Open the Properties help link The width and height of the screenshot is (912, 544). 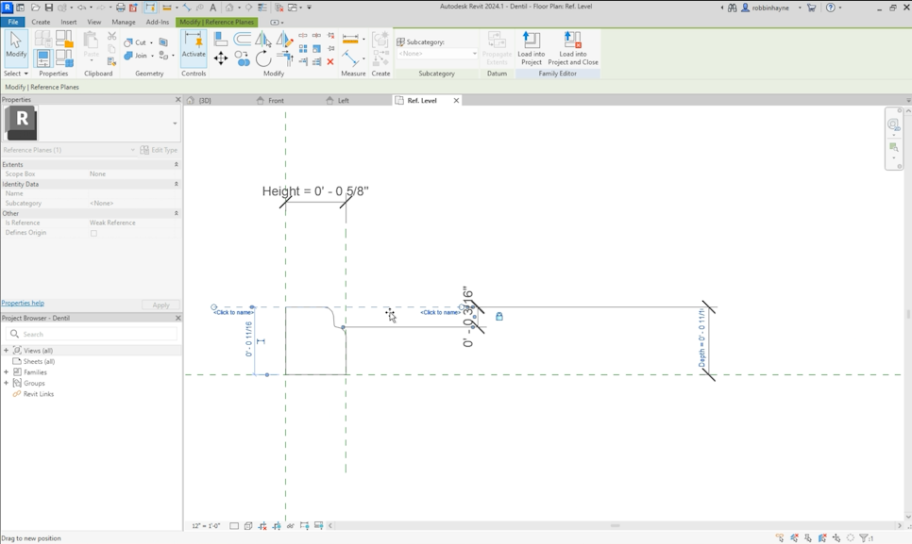pyautogui.click(x=22, y=303)
